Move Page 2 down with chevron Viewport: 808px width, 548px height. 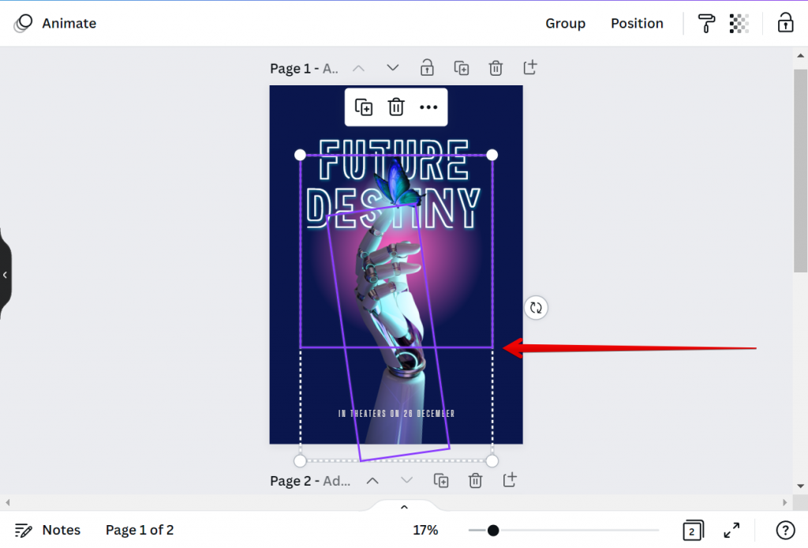tap(406, 480)
